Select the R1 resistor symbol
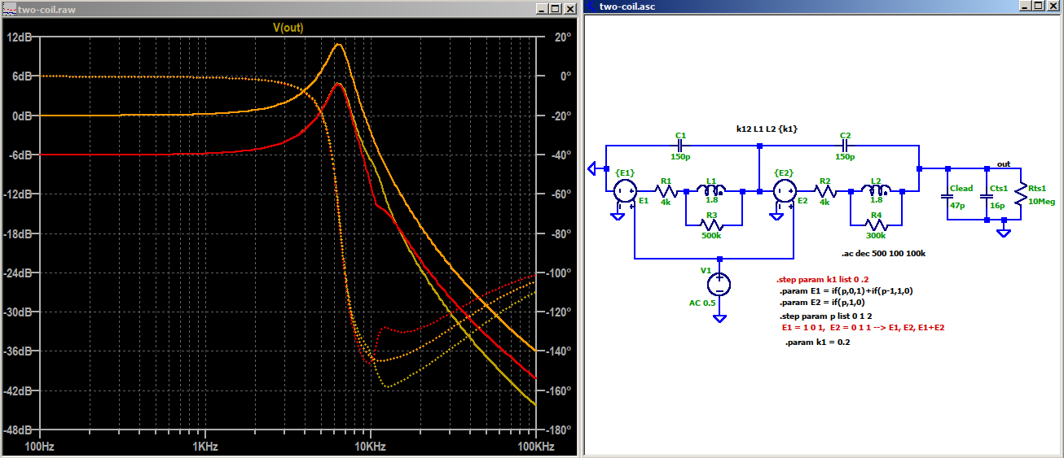Viewport: 1064px width, 458px height. click(x=666, y=192)
